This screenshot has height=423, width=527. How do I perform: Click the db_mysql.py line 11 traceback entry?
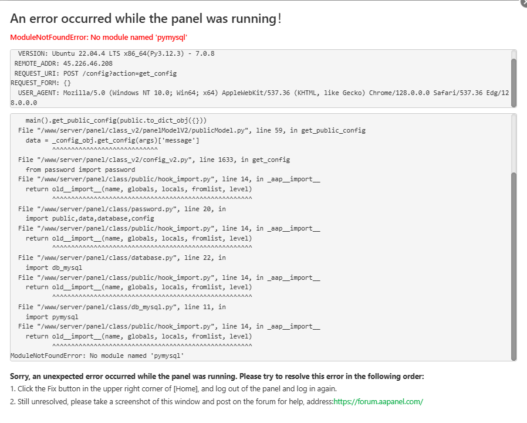(122, 307)
